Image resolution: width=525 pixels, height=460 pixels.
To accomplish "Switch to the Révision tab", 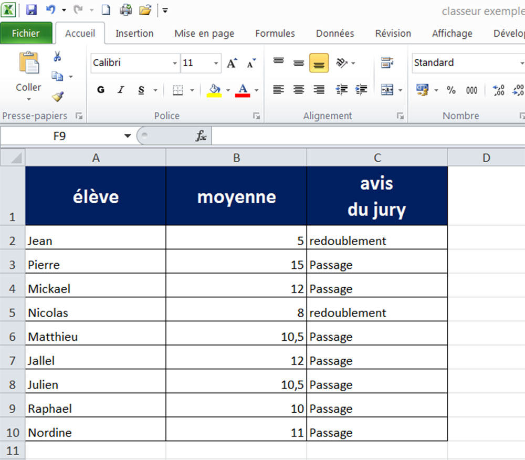I will click(393, 34).
